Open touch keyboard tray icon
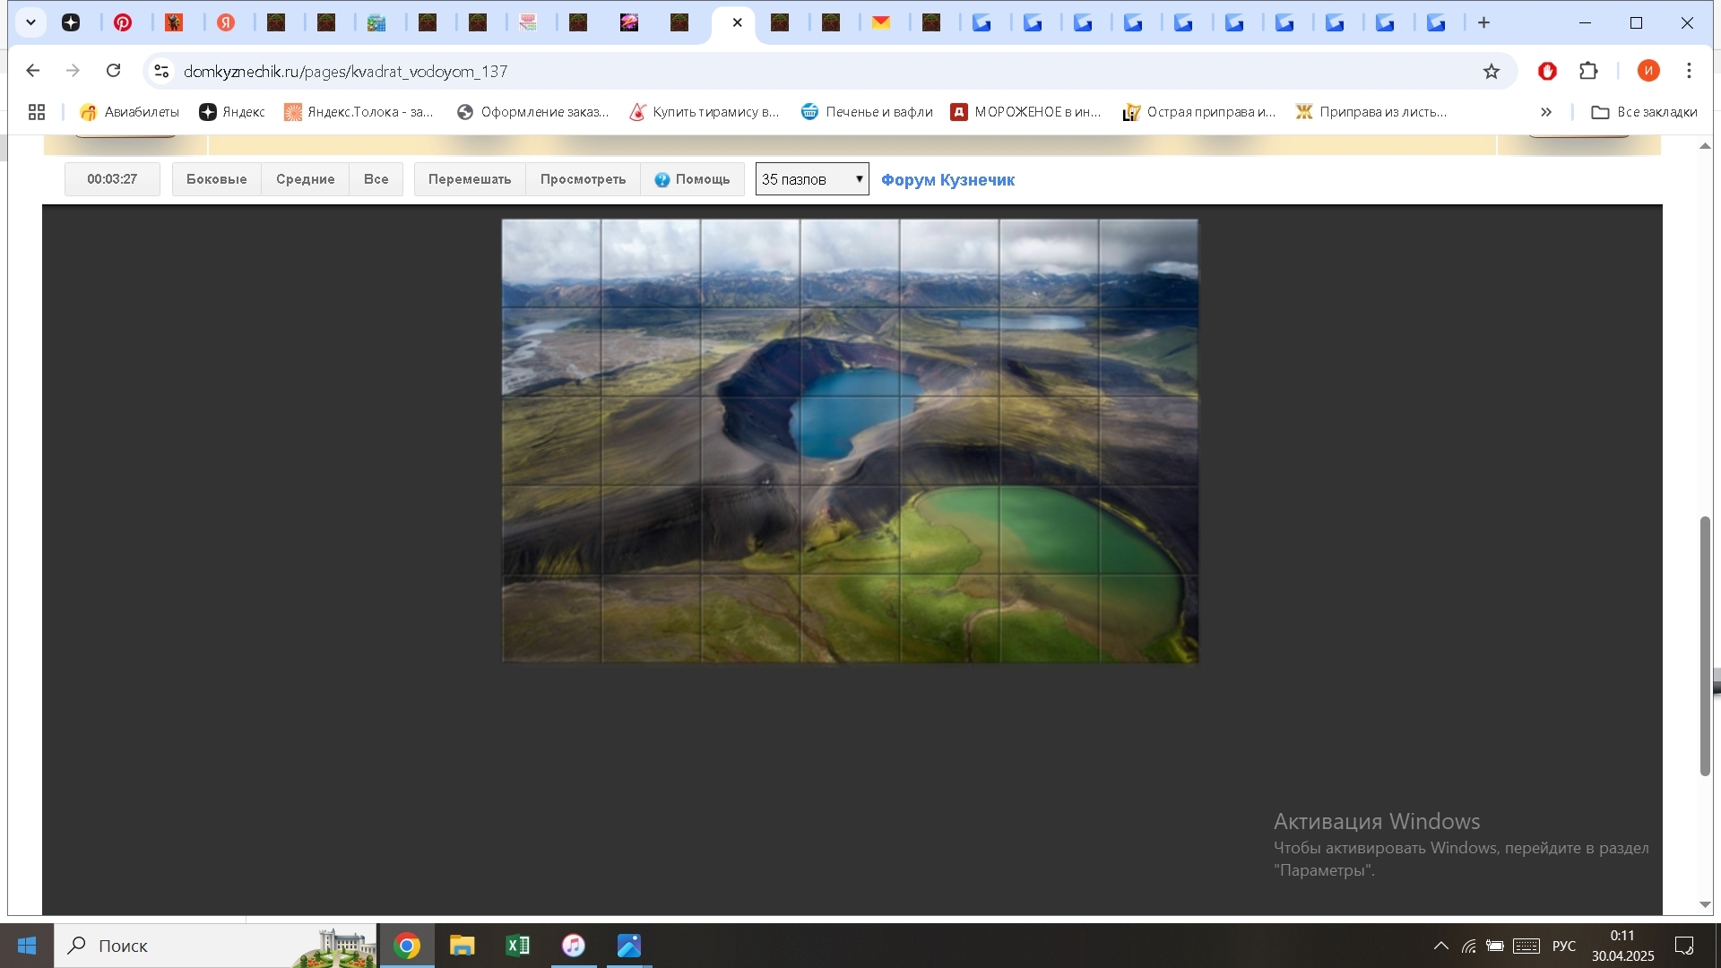This screenshot has width=1721, height=968. pos(1526,946)
